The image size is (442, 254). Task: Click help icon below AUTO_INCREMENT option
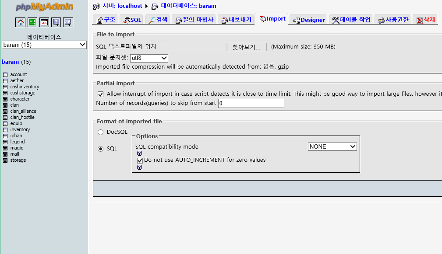[139, 167]
